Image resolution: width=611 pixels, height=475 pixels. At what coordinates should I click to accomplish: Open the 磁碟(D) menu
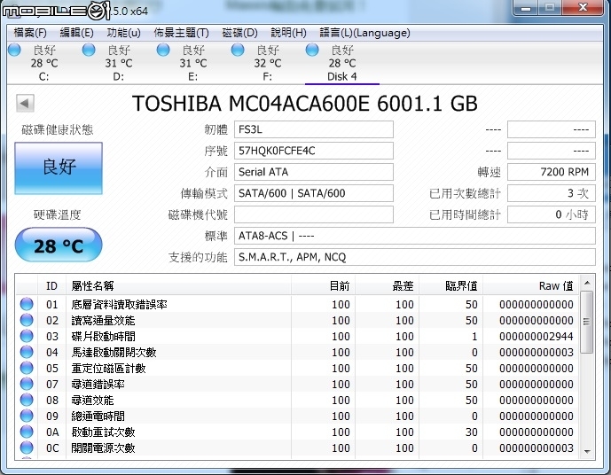[239, 33]
